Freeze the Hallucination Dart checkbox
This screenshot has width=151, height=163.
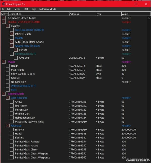point(12,118)
